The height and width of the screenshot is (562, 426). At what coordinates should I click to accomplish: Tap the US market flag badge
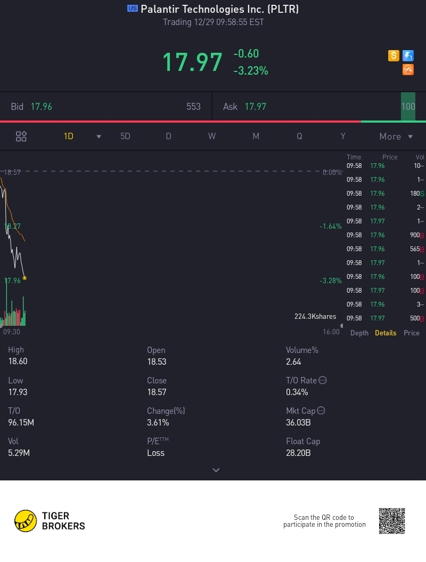tap(133, 9)
